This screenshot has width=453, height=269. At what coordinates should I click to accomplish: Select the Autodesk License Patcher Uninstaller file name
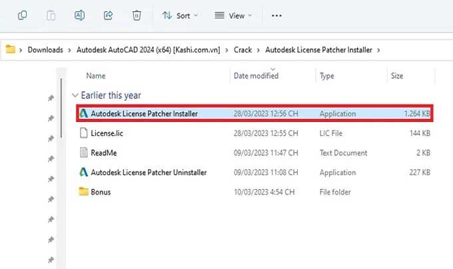click(149, 172)
